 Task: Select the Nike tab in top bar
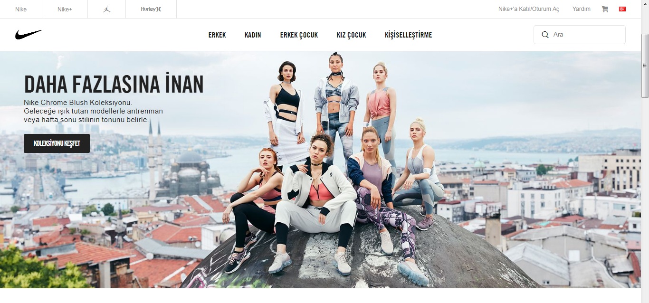point(21,9)
